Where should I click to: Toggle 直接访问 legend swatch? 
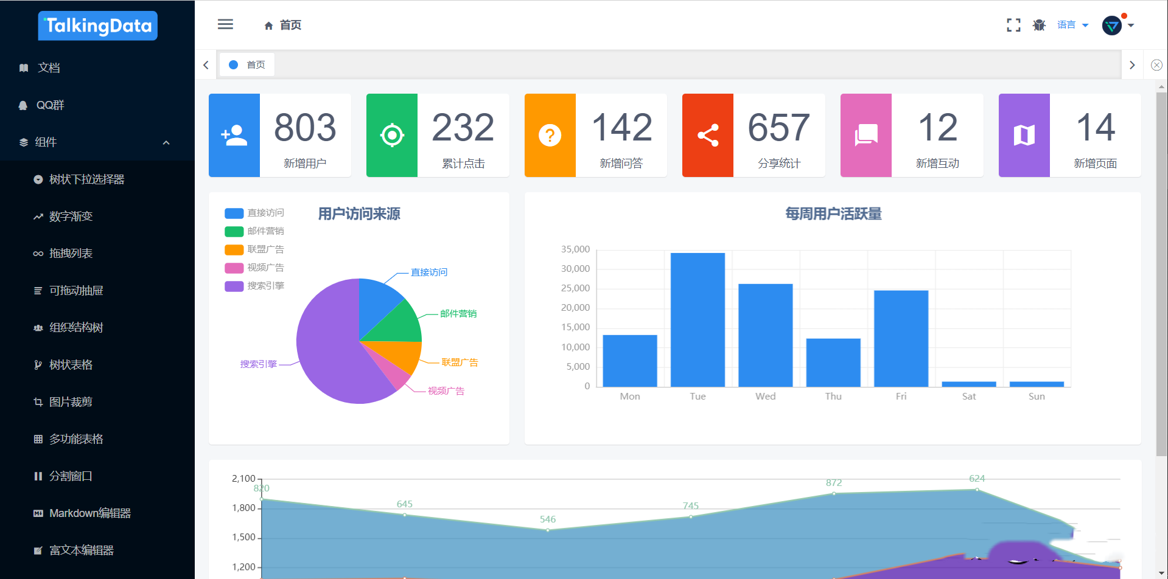pos(234,213)
